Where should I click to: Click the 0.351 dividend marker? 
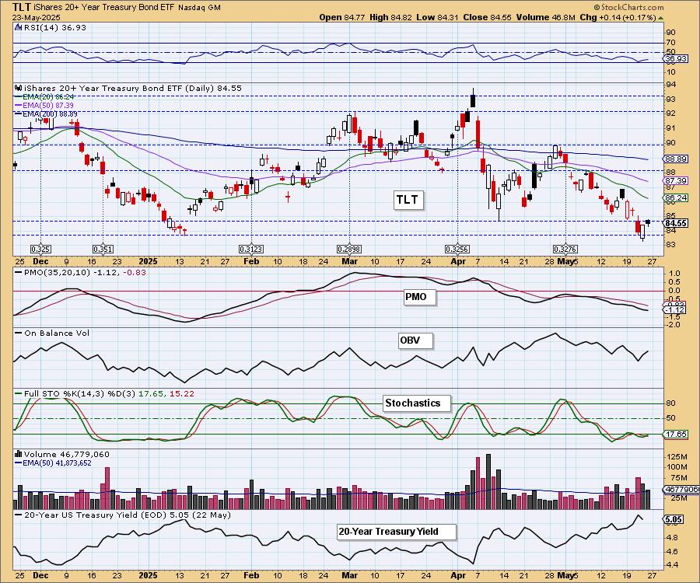[x=103, y=249]
